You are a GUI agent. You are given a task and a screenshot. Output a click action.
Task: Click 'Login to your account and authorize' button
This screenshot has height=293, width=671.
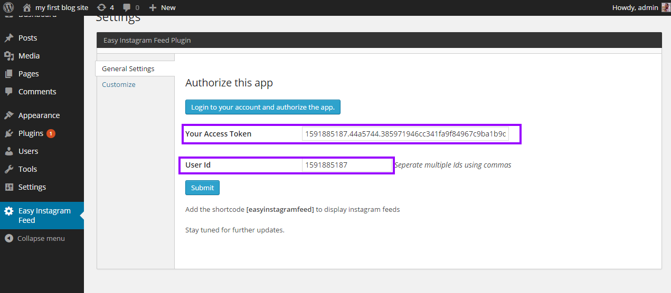tap(263, 107)
